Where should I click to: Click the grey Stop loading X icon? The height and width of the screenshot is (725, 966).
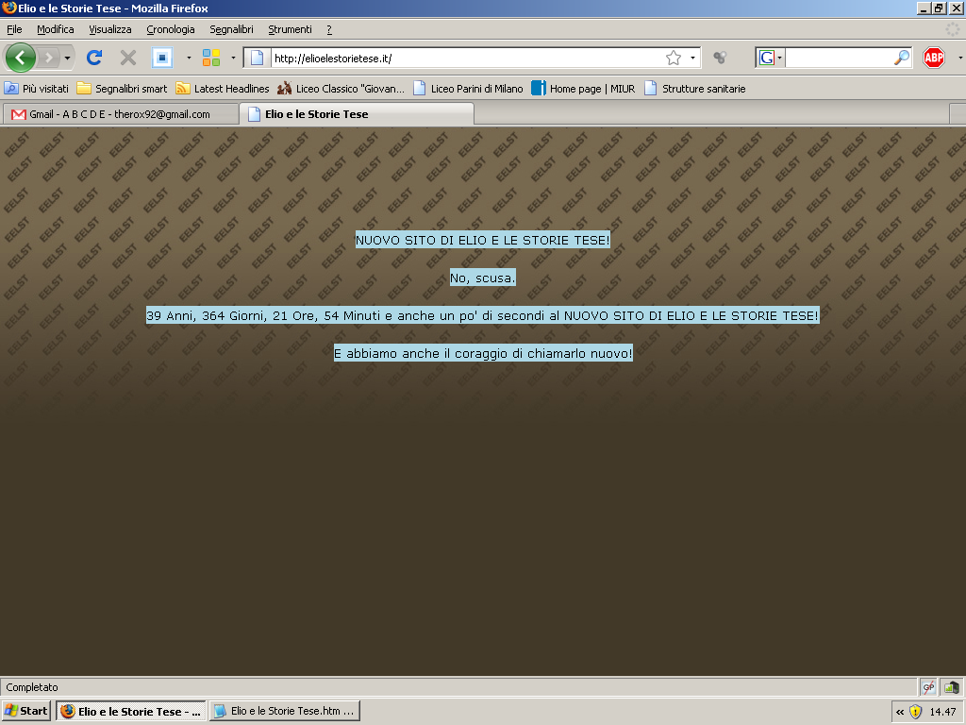point(128,58)
